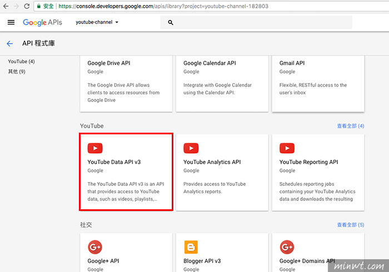Image resolution: width=389 pixels, height=272 pixels.
Task: Click the browser back arrow
Action: coord(6,6)
